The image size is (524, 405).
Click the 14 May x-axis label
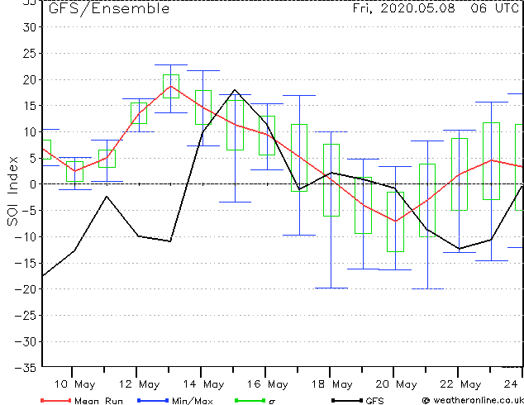pyautogui.click(x=203, y=384)
